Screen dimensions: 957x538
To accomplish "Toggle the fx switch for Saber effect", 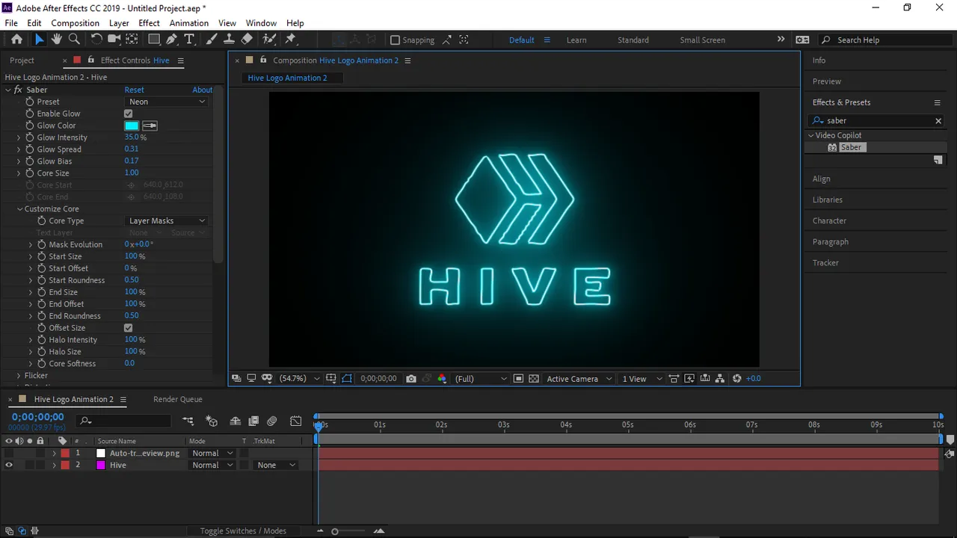I will [x=18, y=90].
